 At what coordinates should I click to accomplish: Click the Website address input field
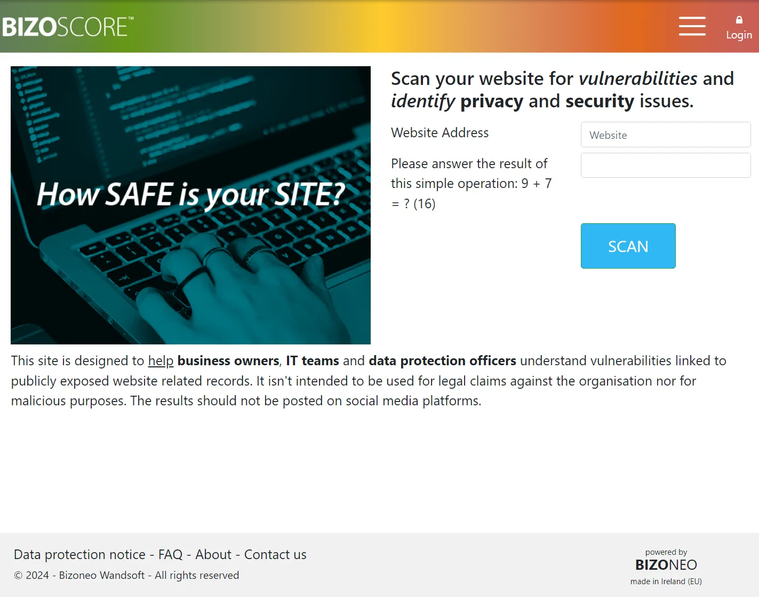pyautogui.click(x=665, y=135)
